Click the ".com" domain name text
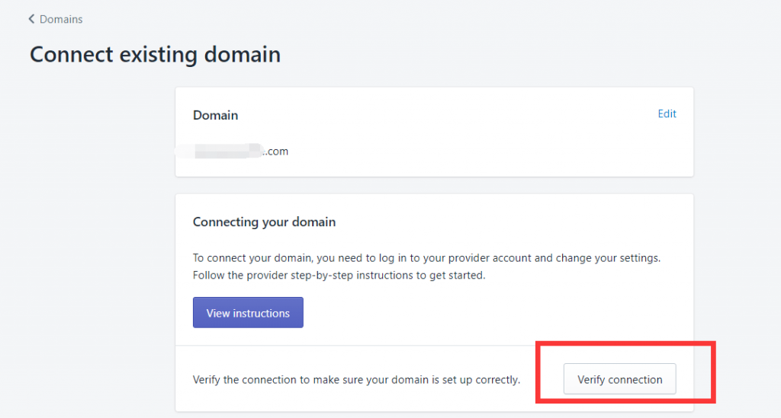781x418 pixels. 276,152
